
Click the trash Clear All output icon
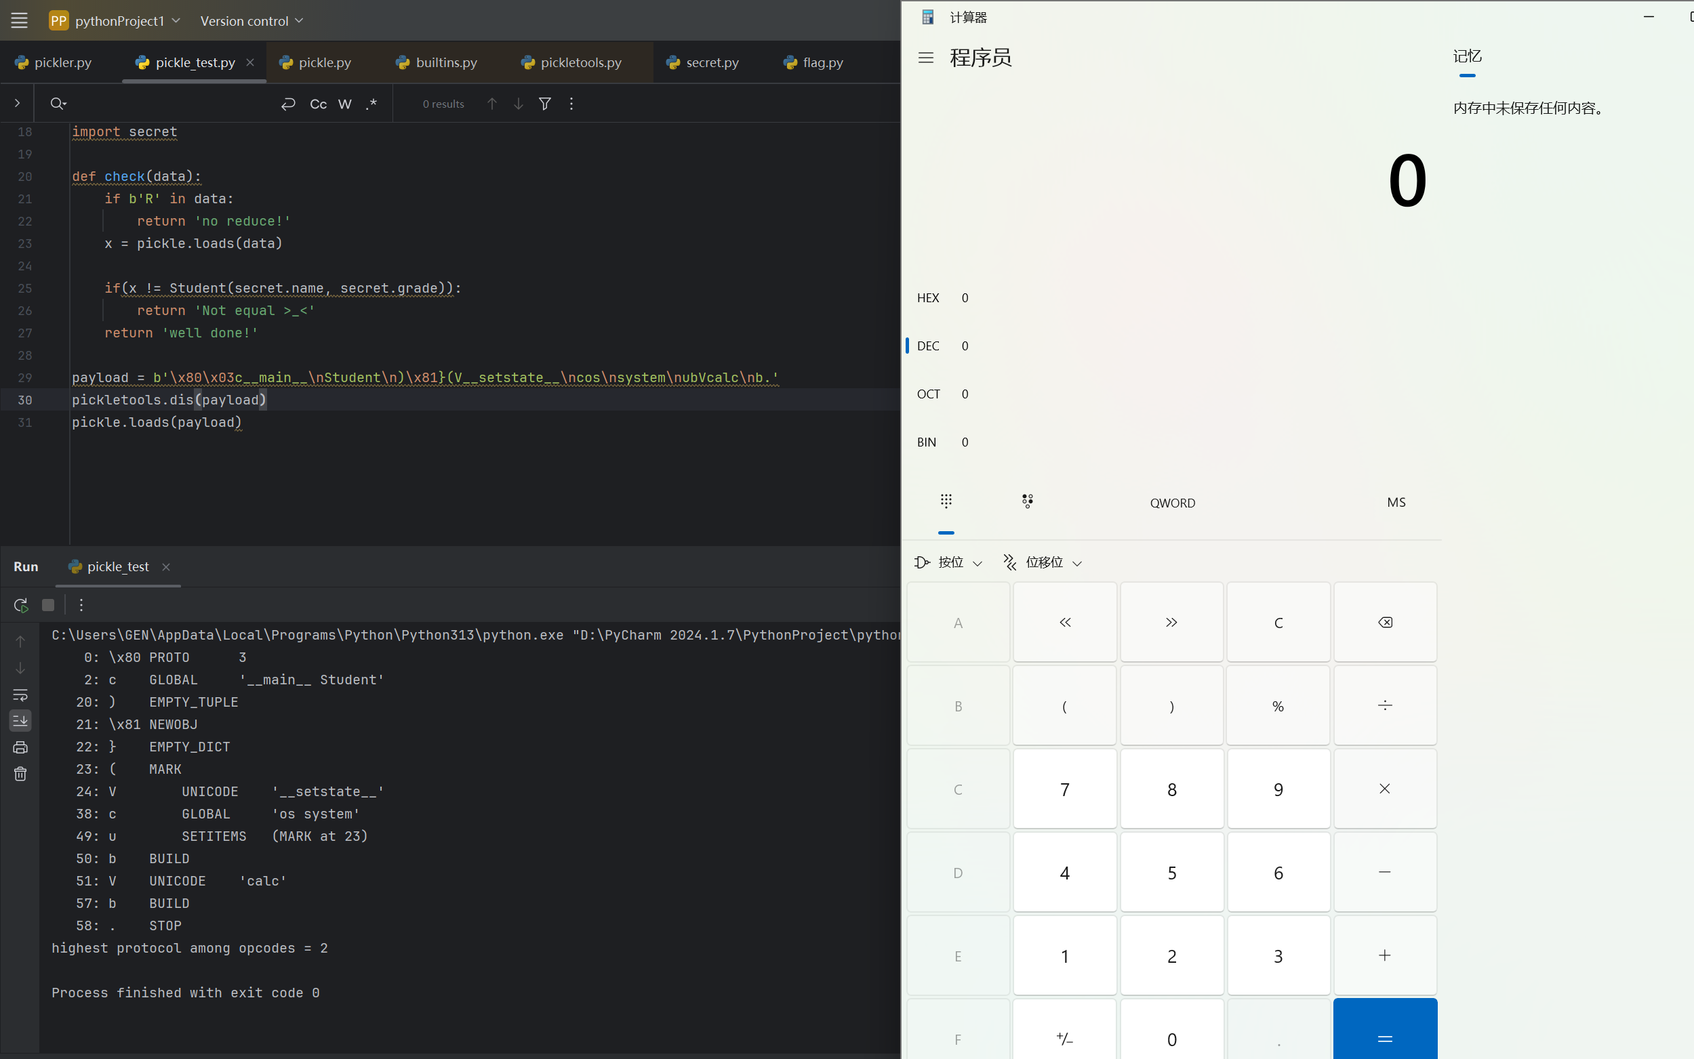pos(20,774)
